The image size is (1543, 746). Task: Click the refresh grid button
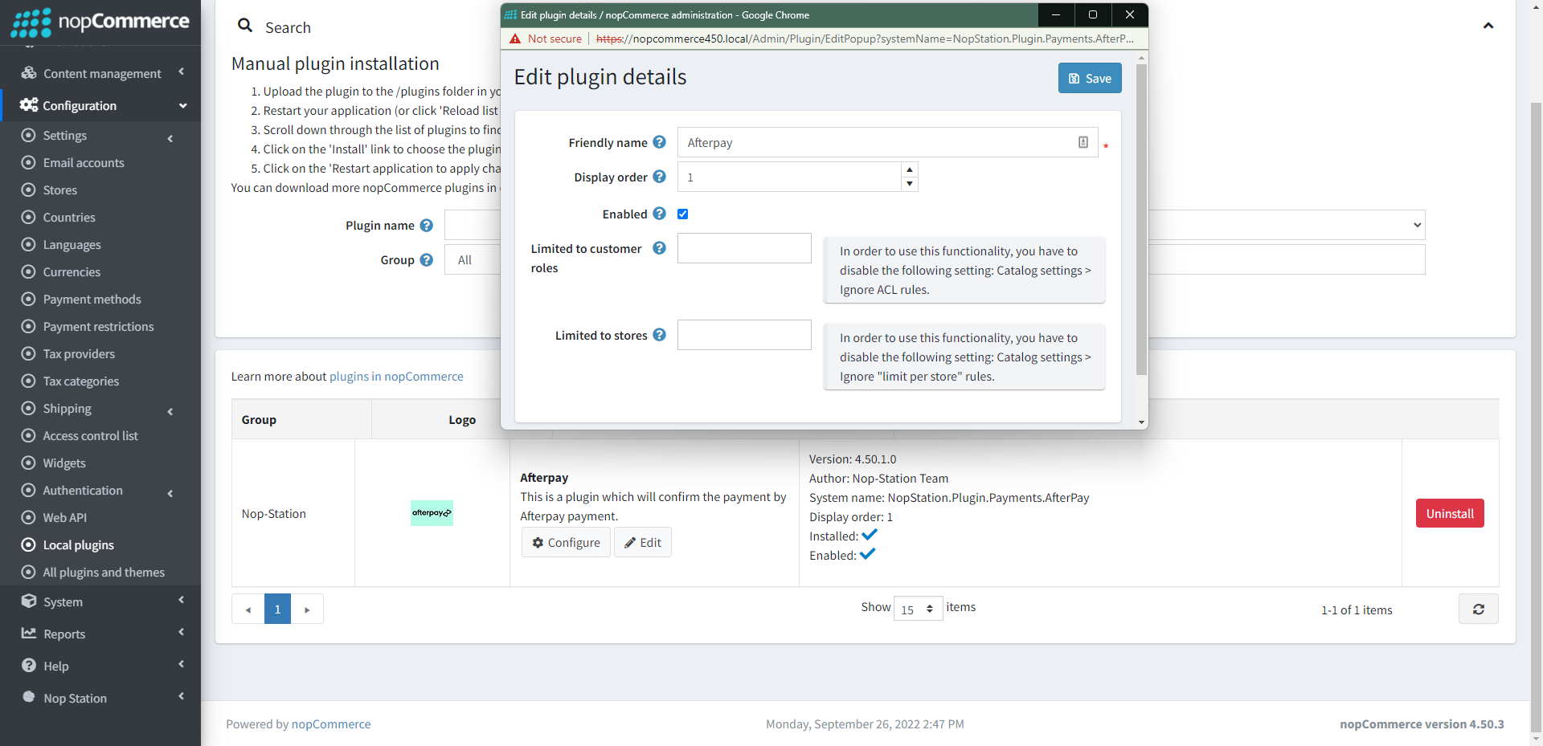1479,609
